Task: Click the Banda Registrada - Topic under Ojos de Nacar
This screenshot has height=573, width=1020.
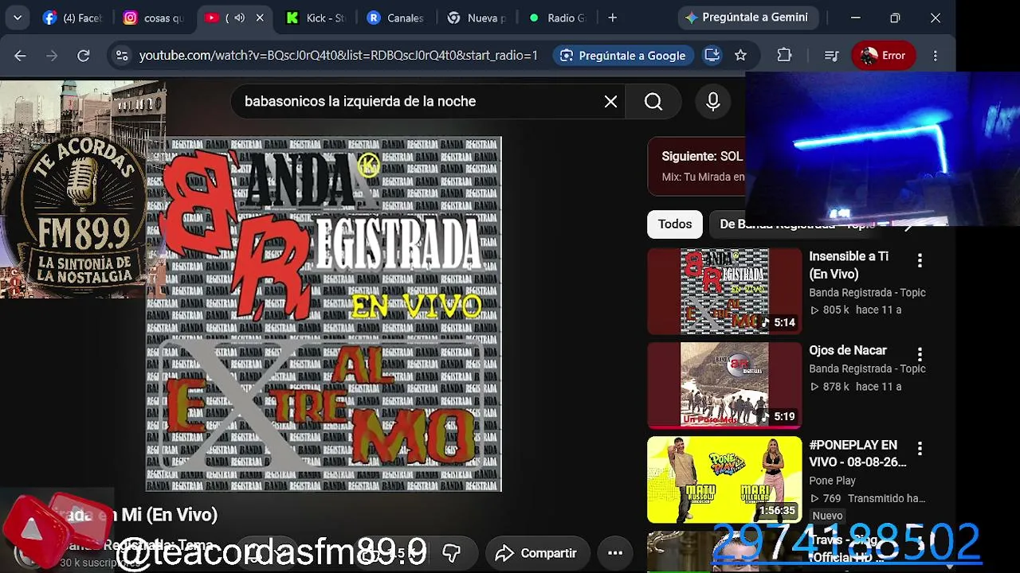Action: 867,368
